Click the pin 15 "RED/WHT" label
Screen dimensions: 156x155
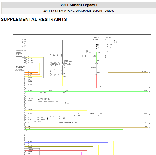point(30,98)
